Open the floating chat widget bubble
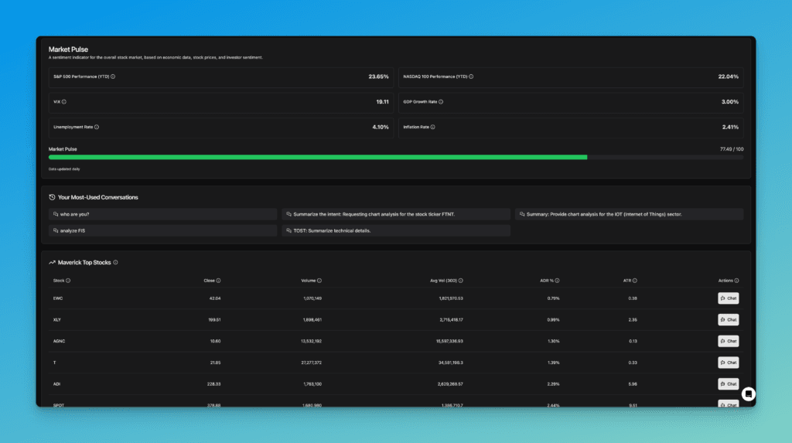 [749, 394]
